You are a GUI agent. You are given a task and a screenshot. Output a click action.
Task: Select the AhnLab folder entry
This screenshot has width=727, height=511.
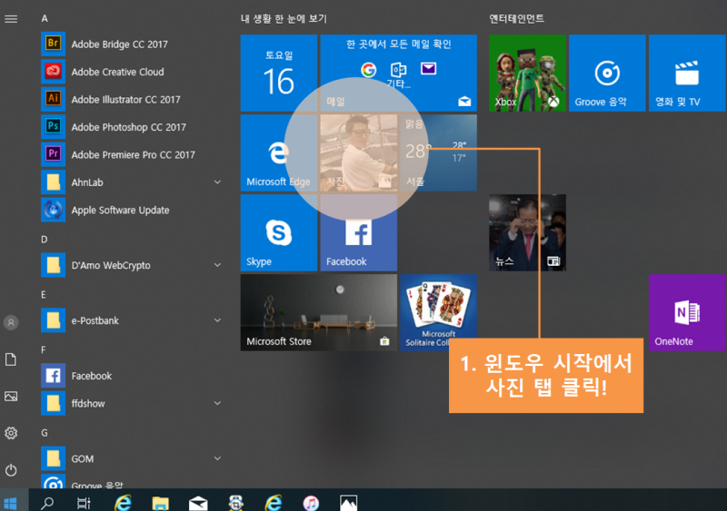point(134,182)
